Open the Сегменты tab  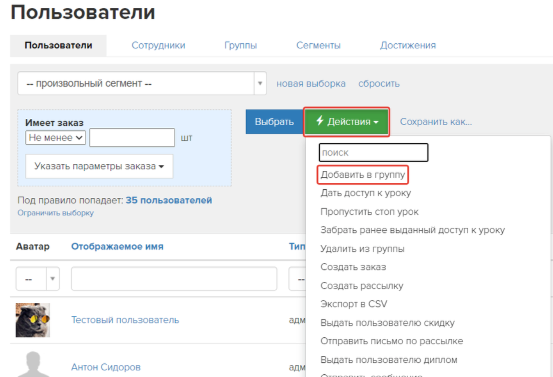tap(318, 46)
